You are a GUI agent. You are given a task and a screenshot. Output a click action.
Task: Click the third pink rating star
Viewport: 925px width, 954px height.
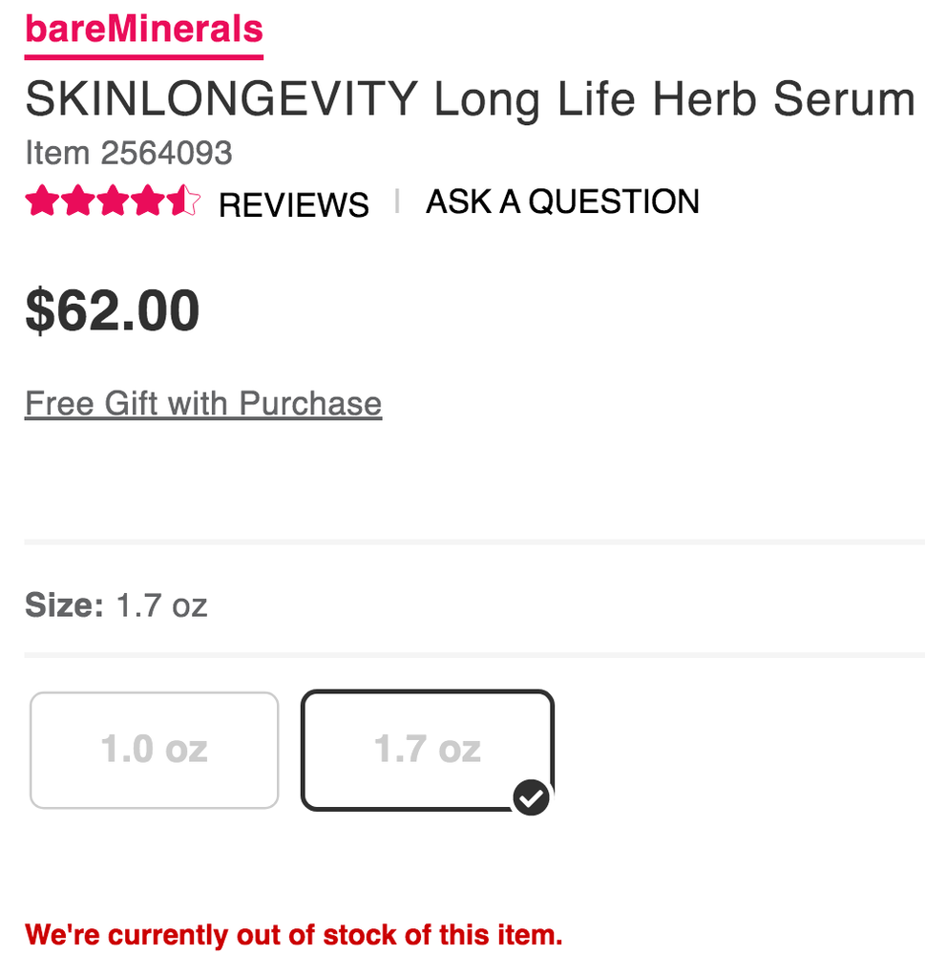coord(113,201)
